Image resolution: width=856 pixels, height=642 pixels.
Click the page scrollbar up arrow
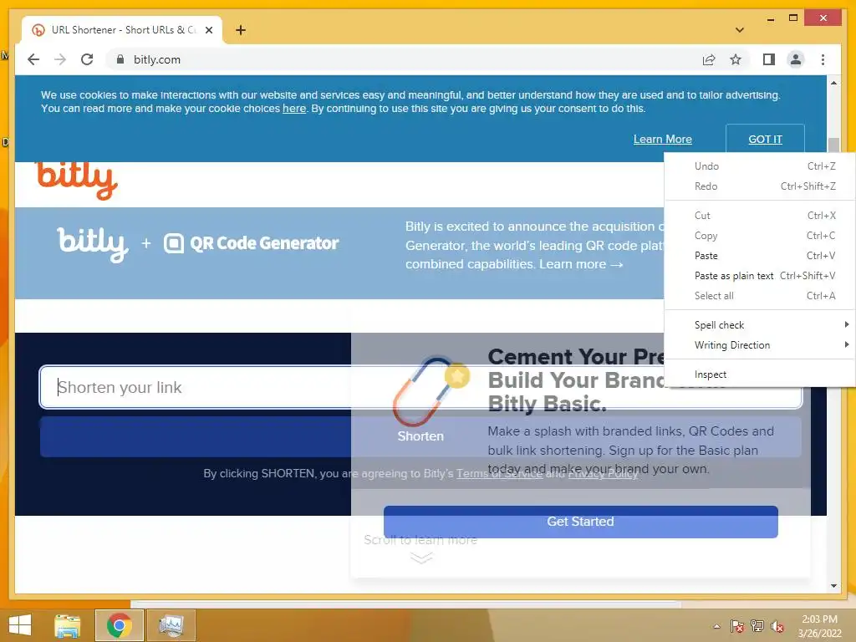click(833, 83)
